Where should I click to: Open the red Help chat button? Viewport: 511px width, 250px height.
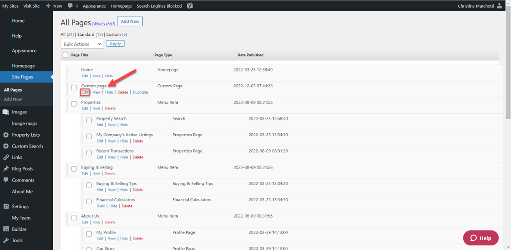point(481,238)
